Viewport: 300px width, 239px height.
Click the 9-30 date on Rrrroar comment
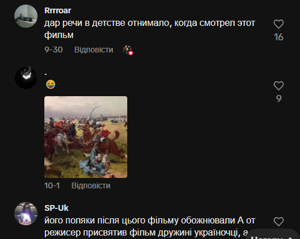54,50
